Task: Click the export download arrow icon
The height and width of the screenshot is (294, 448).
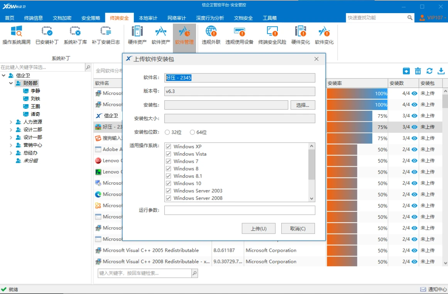Action: (x=441, y=71)
